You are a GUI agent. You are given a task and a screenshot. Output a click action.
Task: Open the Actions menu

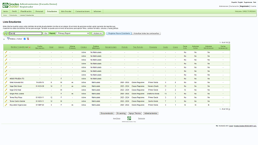[x=98, y=33]
